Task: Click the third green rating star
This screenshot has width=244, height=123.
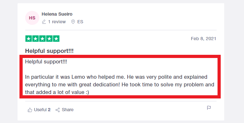Action: (42, 39)
